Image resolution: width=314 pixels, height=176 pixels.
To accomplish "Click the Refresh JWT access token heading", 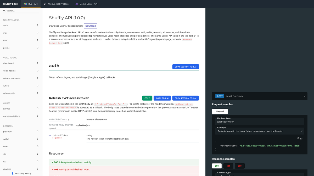I will [69, 98].
